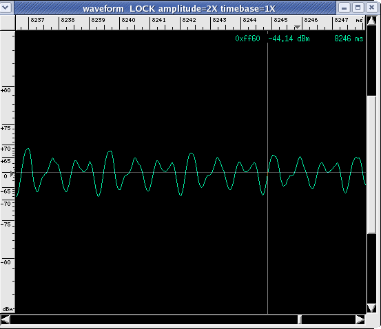This screenshot has width=381, height=329.
Task: Click the -44.14 dBm level readout
Action: pyautogui.click(x=289, y=39)
